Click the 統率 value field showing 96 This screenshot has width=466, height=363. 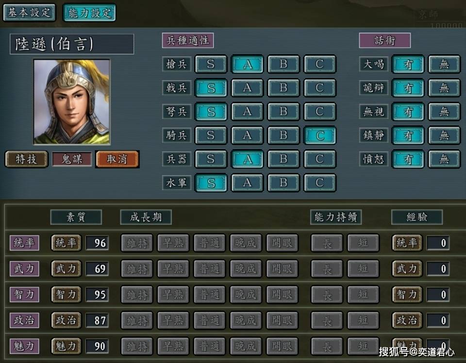tap(97, 243)
